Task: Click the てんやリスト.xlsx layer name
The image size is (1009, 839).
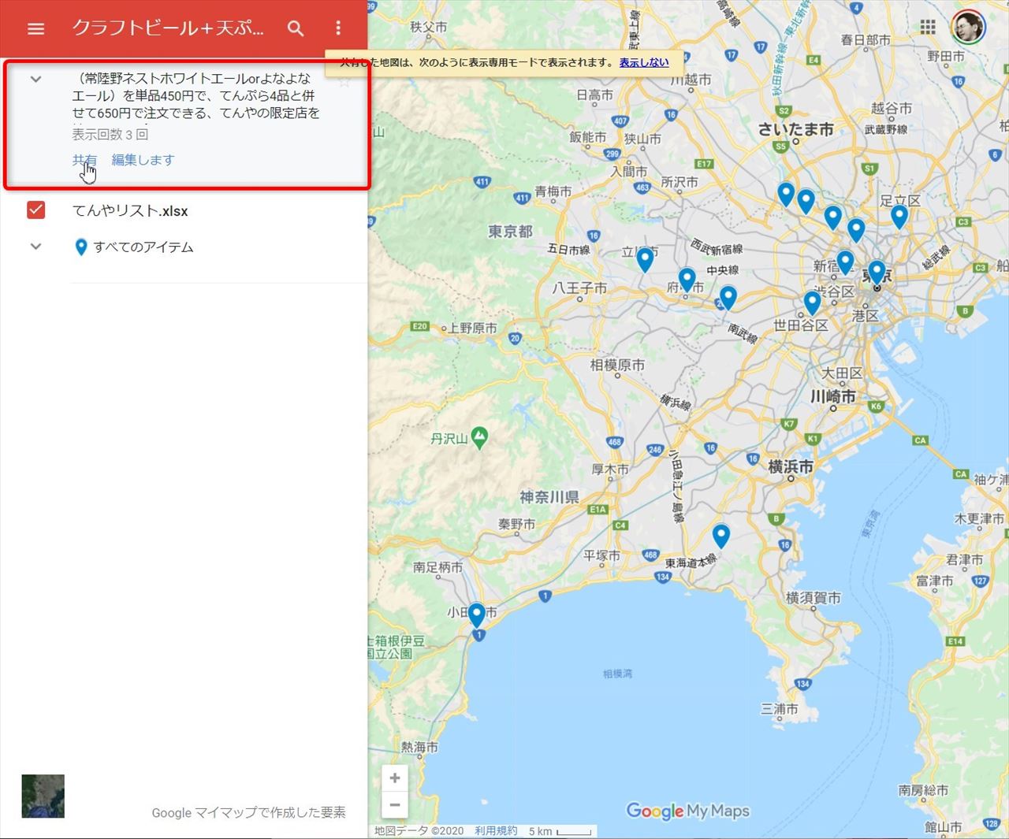Action: point(130,210)
